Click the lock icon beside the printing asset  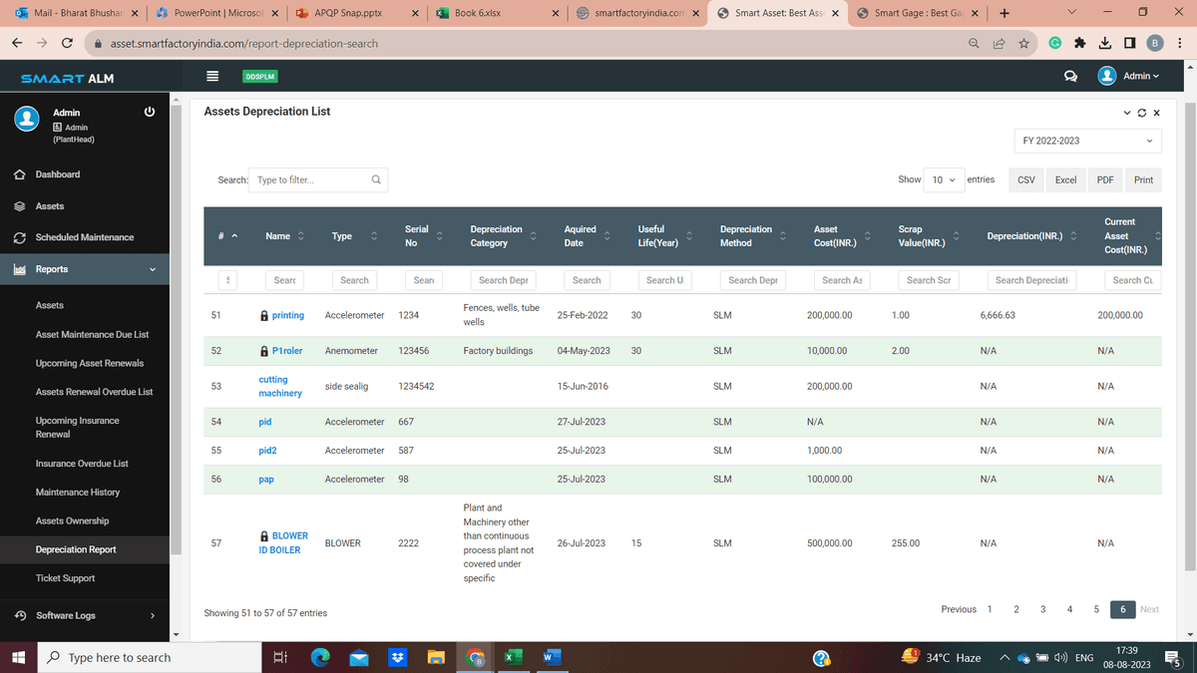(262, 314)
